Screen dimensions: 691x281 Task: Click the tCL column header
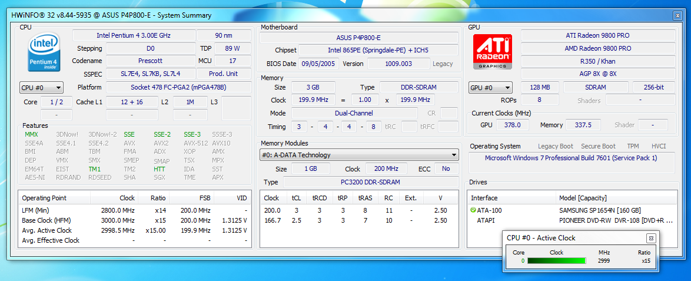295,198
